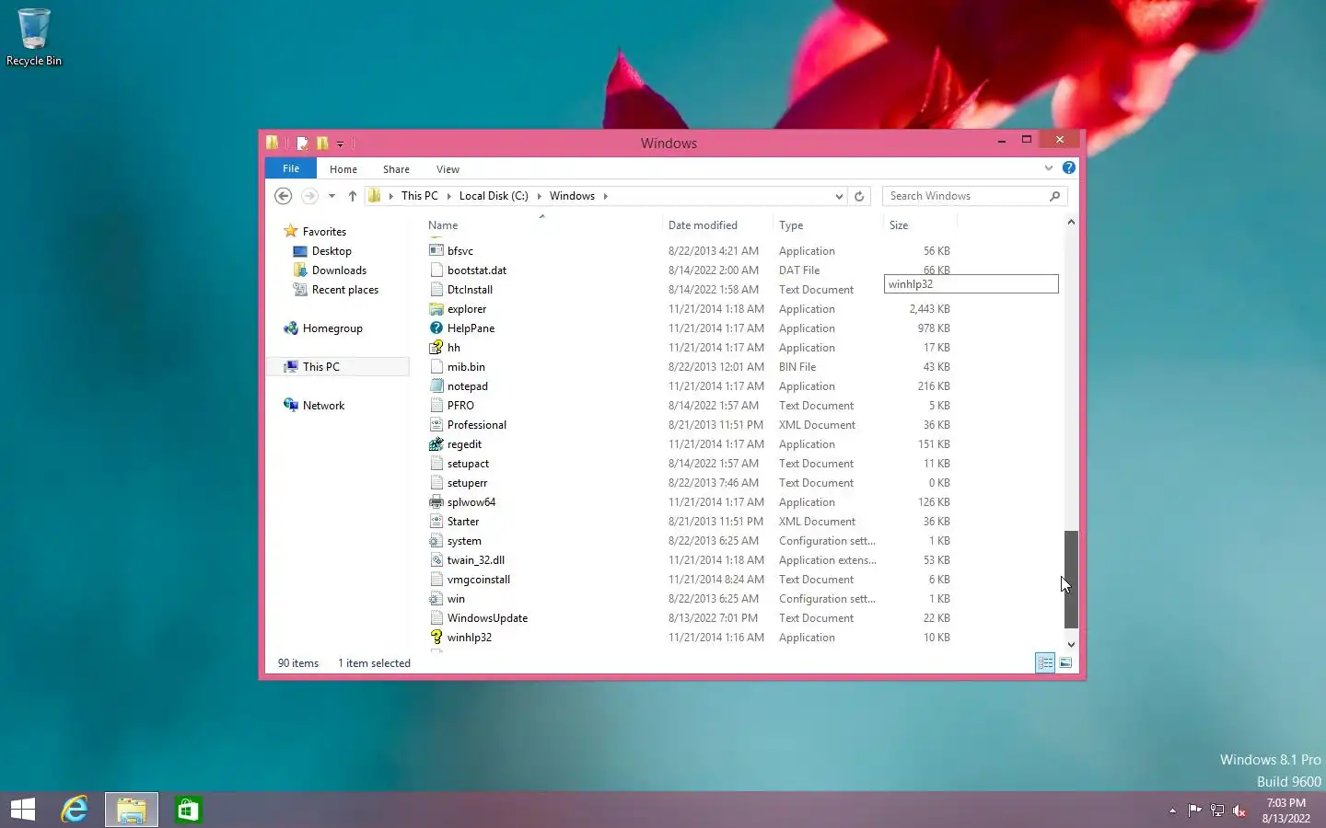The width and height of the screenshot is (1326, 828).
Task: Select the PFRO text document
Action: (x=460, y=406)
